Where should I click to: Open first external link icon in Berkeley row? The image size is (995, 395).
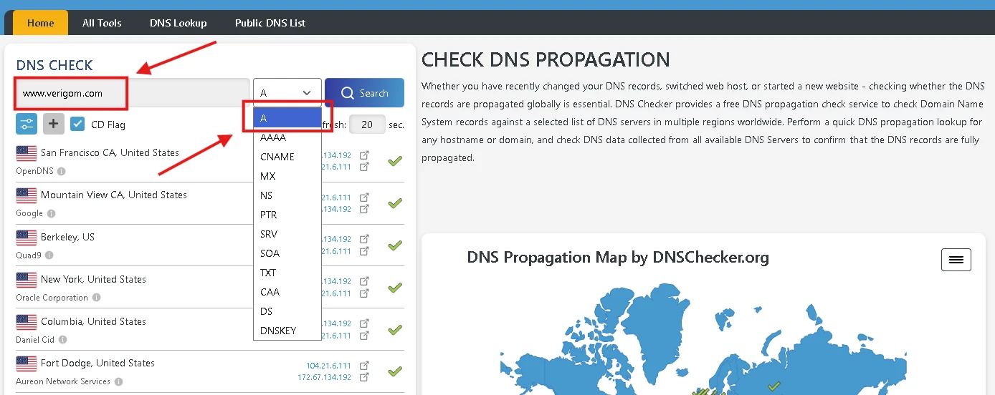coord(364,239)
